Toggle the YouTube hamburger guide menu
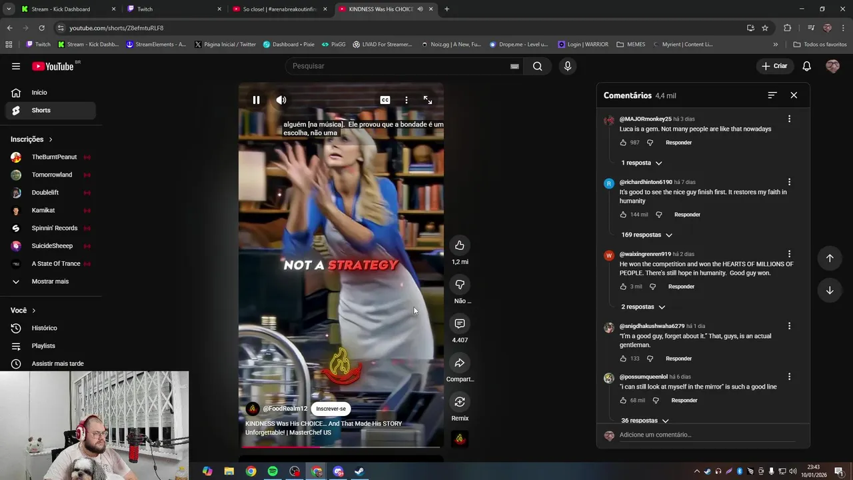The image size is (853, 480). 16,66
